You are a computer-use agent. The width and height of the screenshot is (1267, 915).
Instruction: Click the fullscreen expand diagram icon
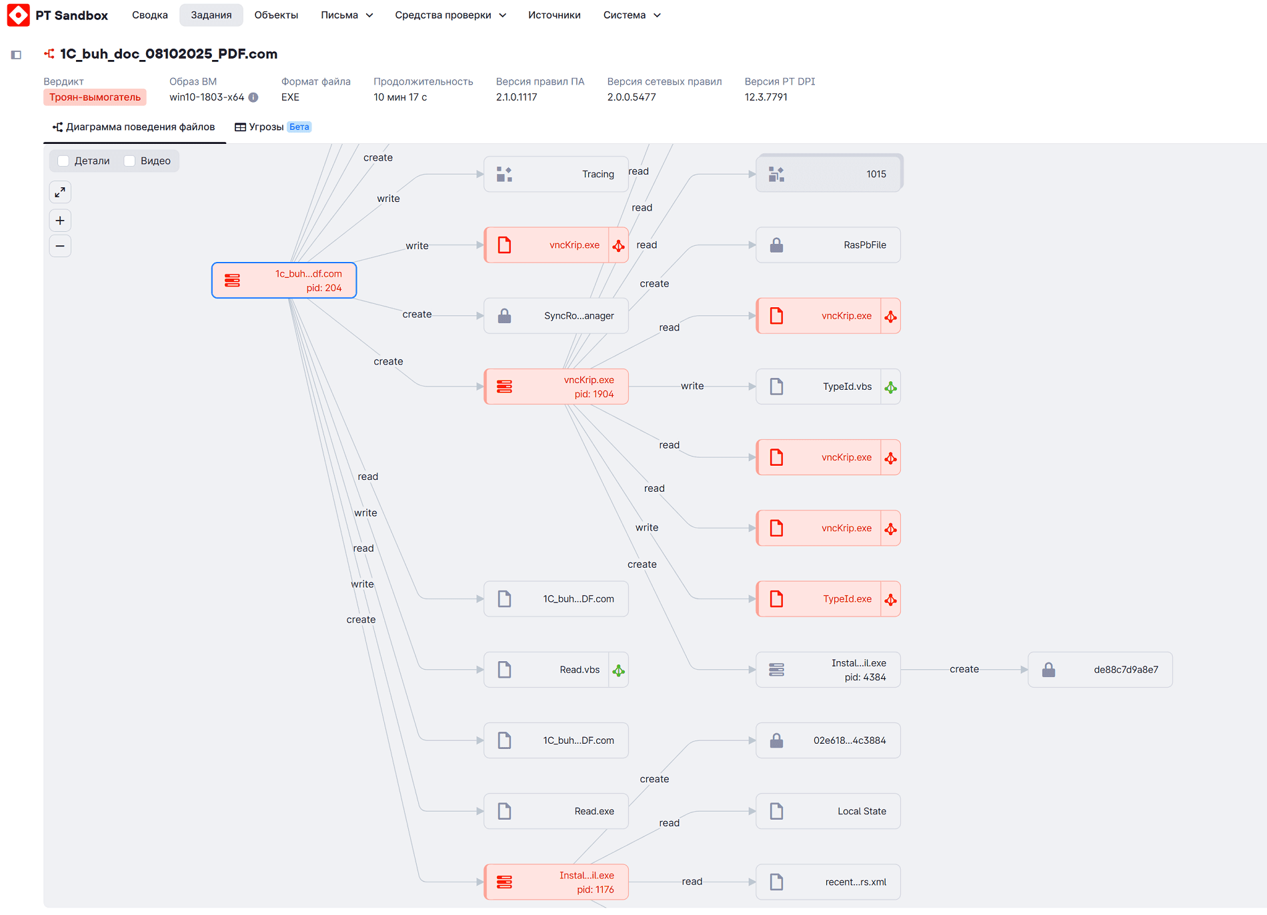point(60,193)
